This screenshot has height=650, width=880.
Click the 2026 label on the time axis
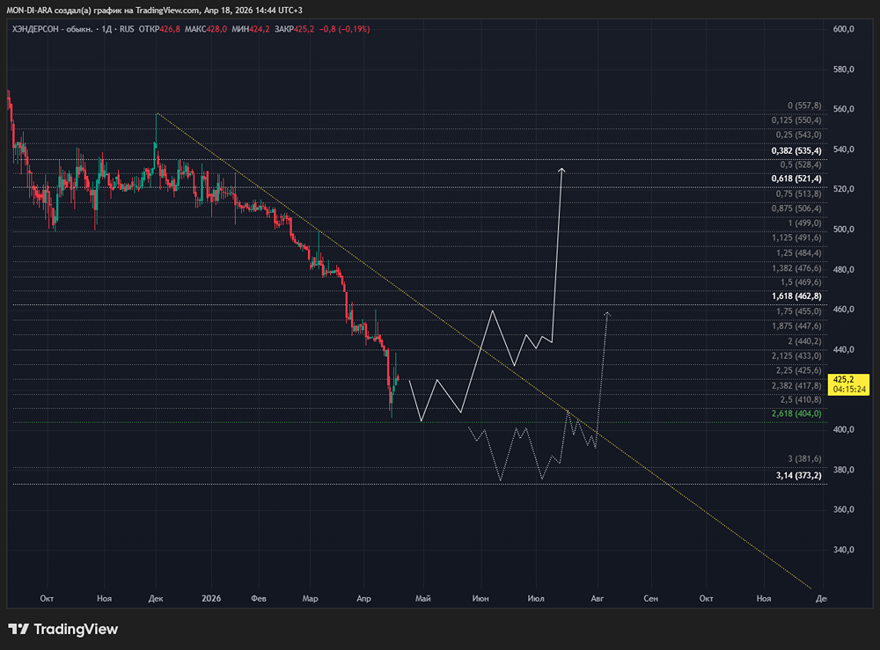point(211,598)
